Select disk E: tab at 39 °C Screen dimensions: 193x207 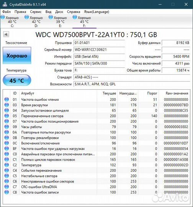tap(60, 21)
